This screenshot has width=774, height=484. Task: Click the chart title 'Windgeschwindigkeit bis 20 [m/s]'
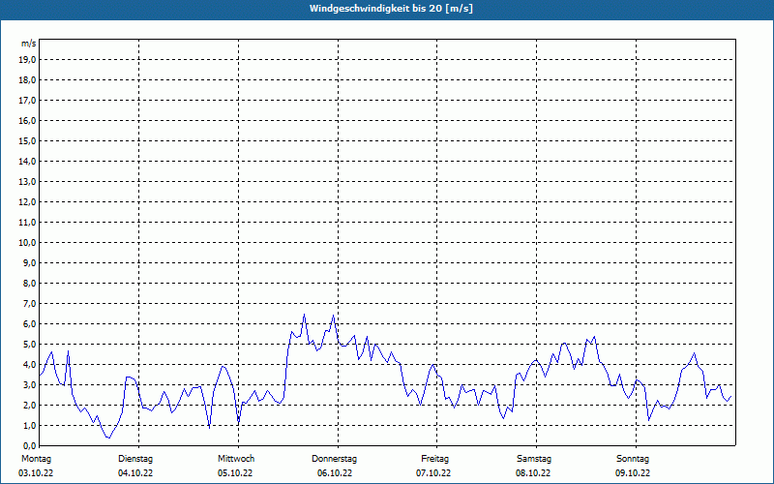(391, 9)
